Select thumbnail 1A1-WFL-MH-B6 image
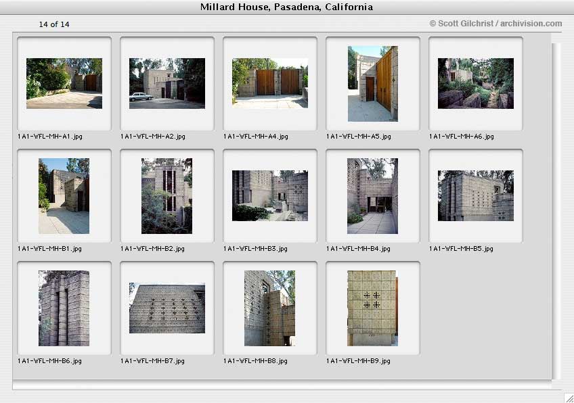 [64, 308]
